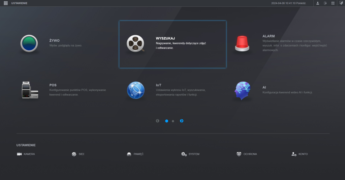345x180 pixels.
Task: Open KAMERA settings
Action: (x=26, y=154)
